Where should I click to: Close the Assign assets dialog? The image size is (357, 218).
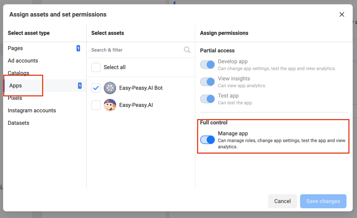(342, 14)
